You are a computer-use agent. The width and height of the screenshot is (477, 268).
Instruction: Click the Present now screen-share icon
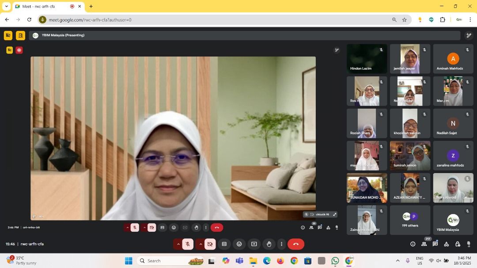click(x=254, y=244)
